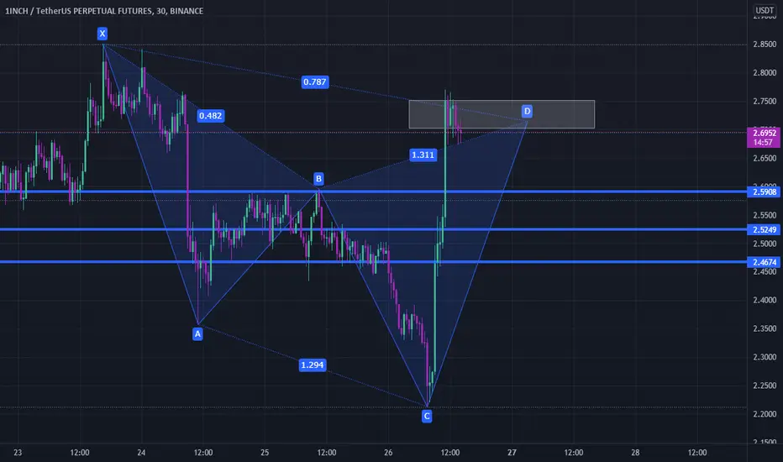The image size is (783, 462).
Task: Click the 2.3500 price axis label
Action: 765,328
